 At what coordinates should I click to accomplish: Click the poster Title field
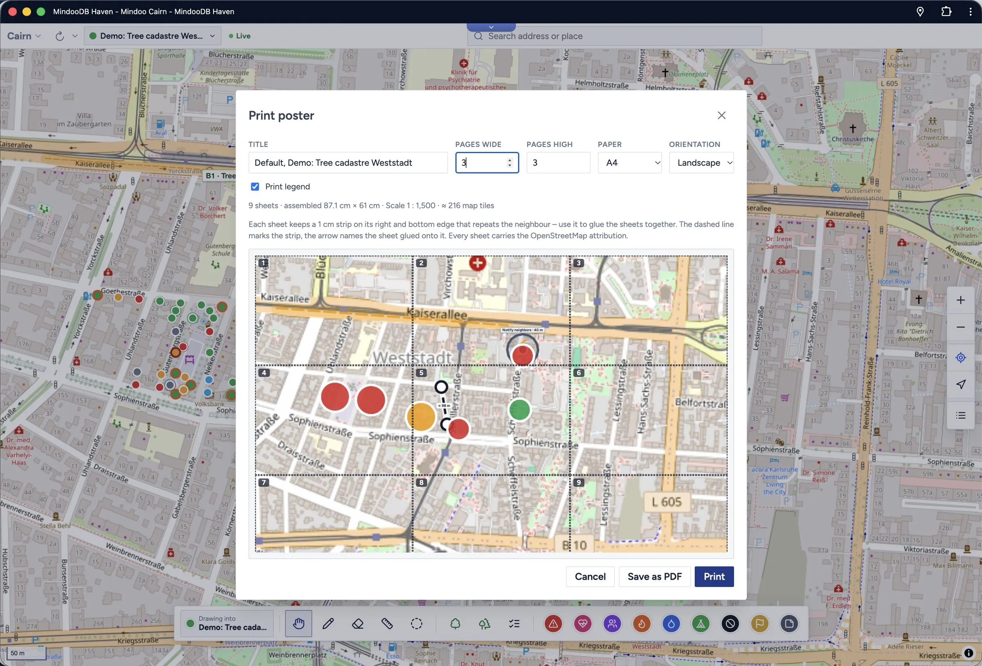[x=348, y=163]
